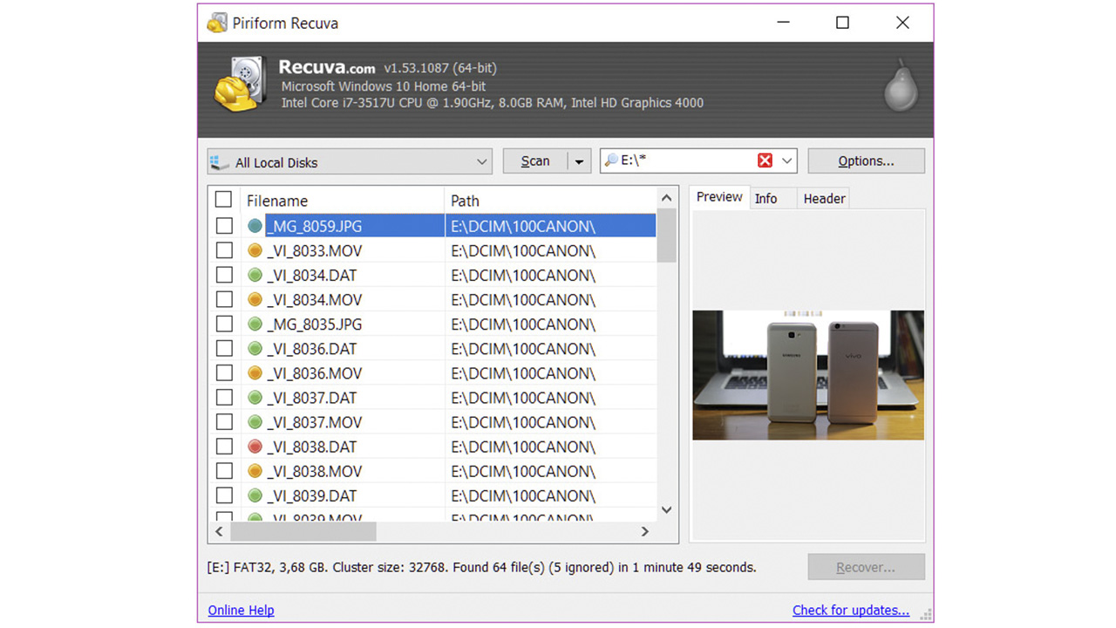Expand the Scan button dropdown arrow
The height and width of the screenshot is (628, 1116).
point(579,161)
